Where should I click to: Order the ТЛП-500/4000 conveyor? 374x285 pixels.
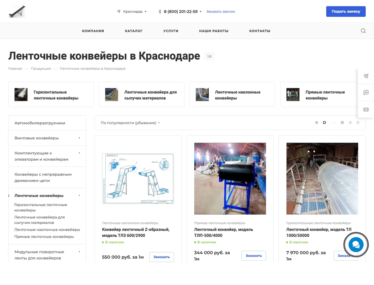(254, 256)
